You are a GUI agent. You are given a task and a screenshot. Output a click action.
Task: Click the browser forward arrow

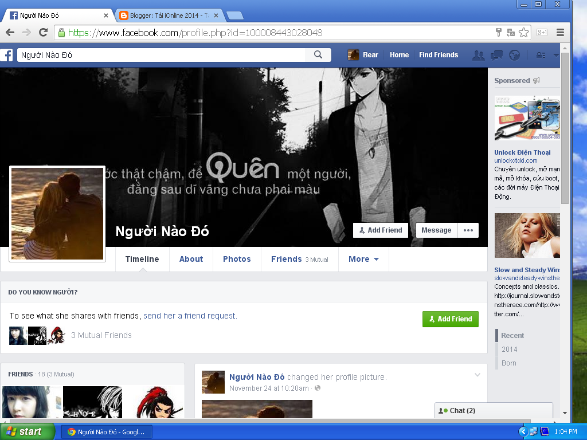[x=26, y=33]
